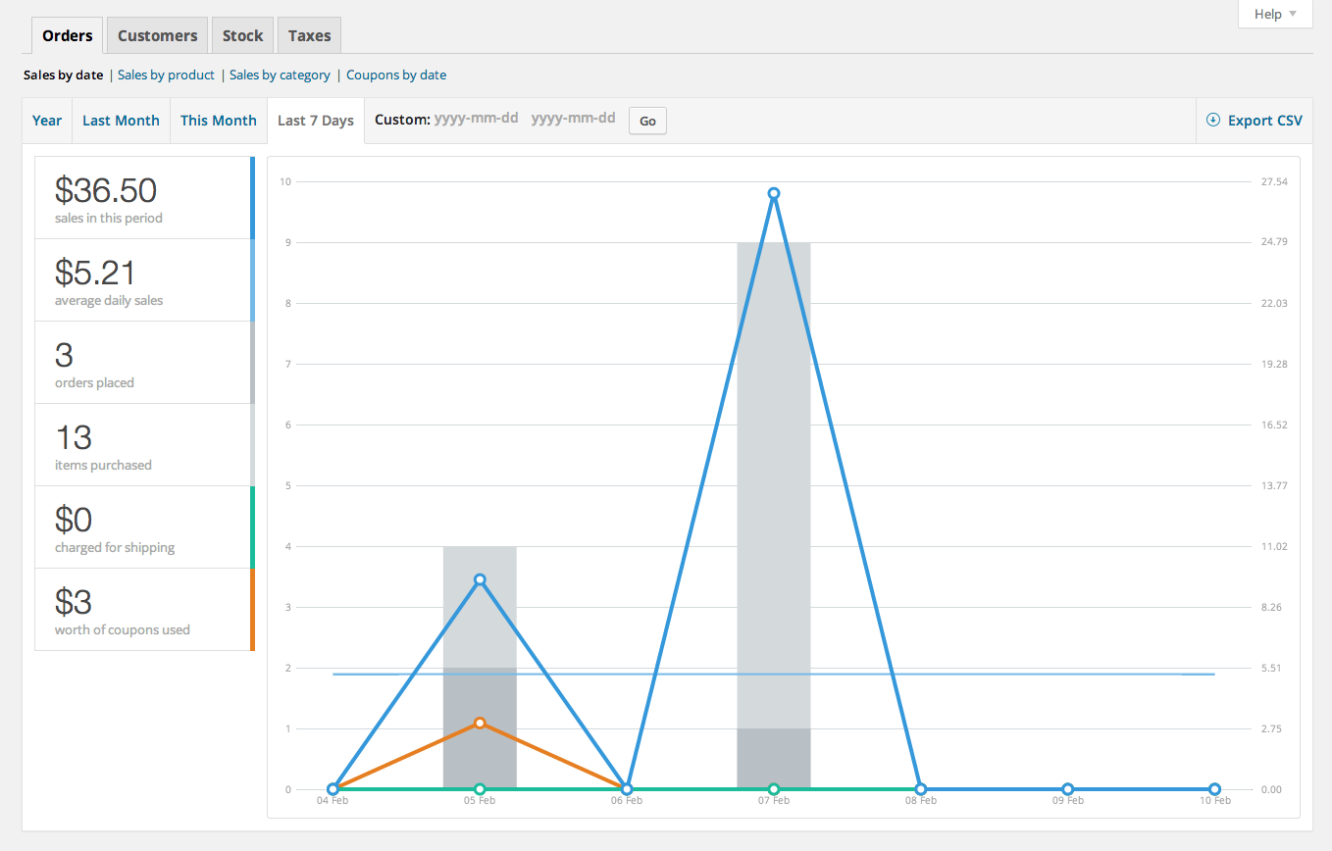Open the Taxes report tab

(308, 34)
